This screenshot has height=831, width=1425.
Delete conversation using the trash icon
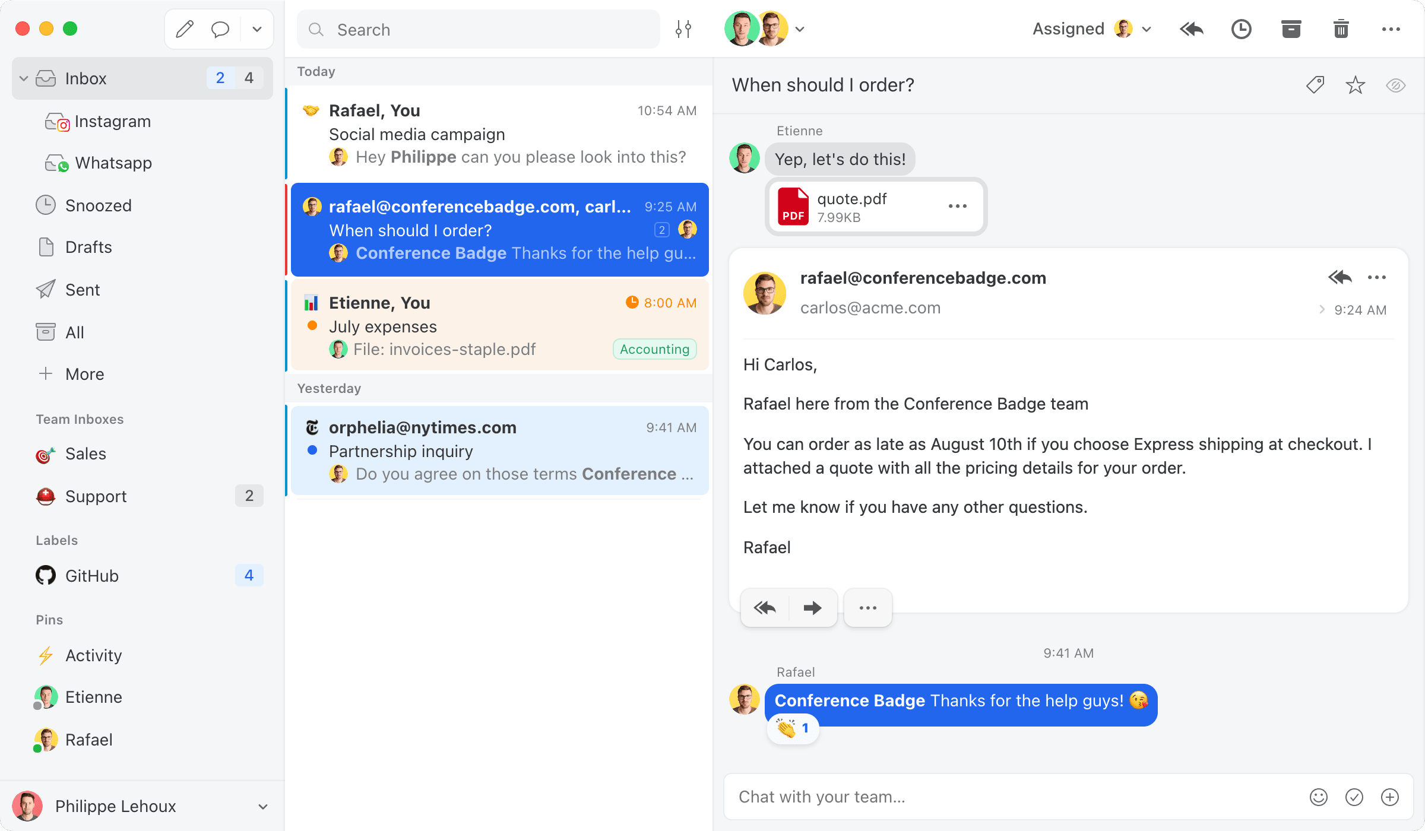point(1341,29)
